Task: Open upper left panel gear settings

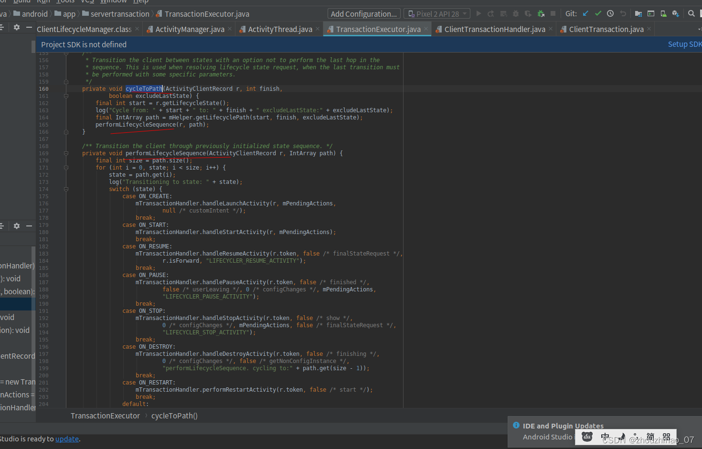Action: (17, 28)
